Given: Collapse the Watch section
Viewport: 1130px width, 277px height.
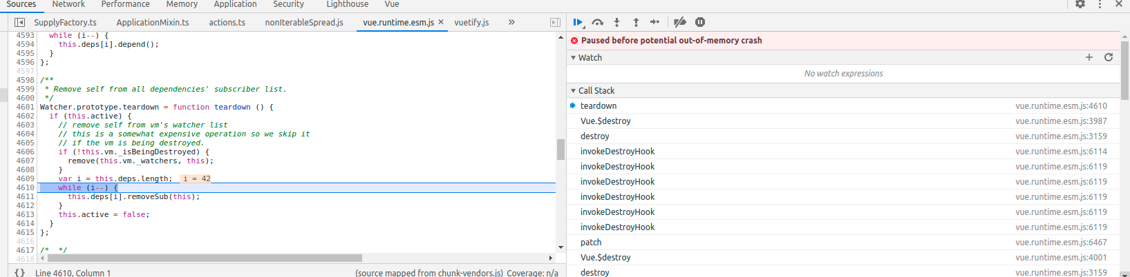Looking at the screenshot, I should (574, 58).
